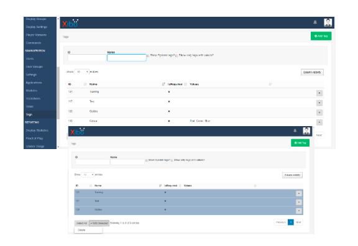Open entries-per-page dropdown in lower window
The image size is (358, 246).
[88, 175]
